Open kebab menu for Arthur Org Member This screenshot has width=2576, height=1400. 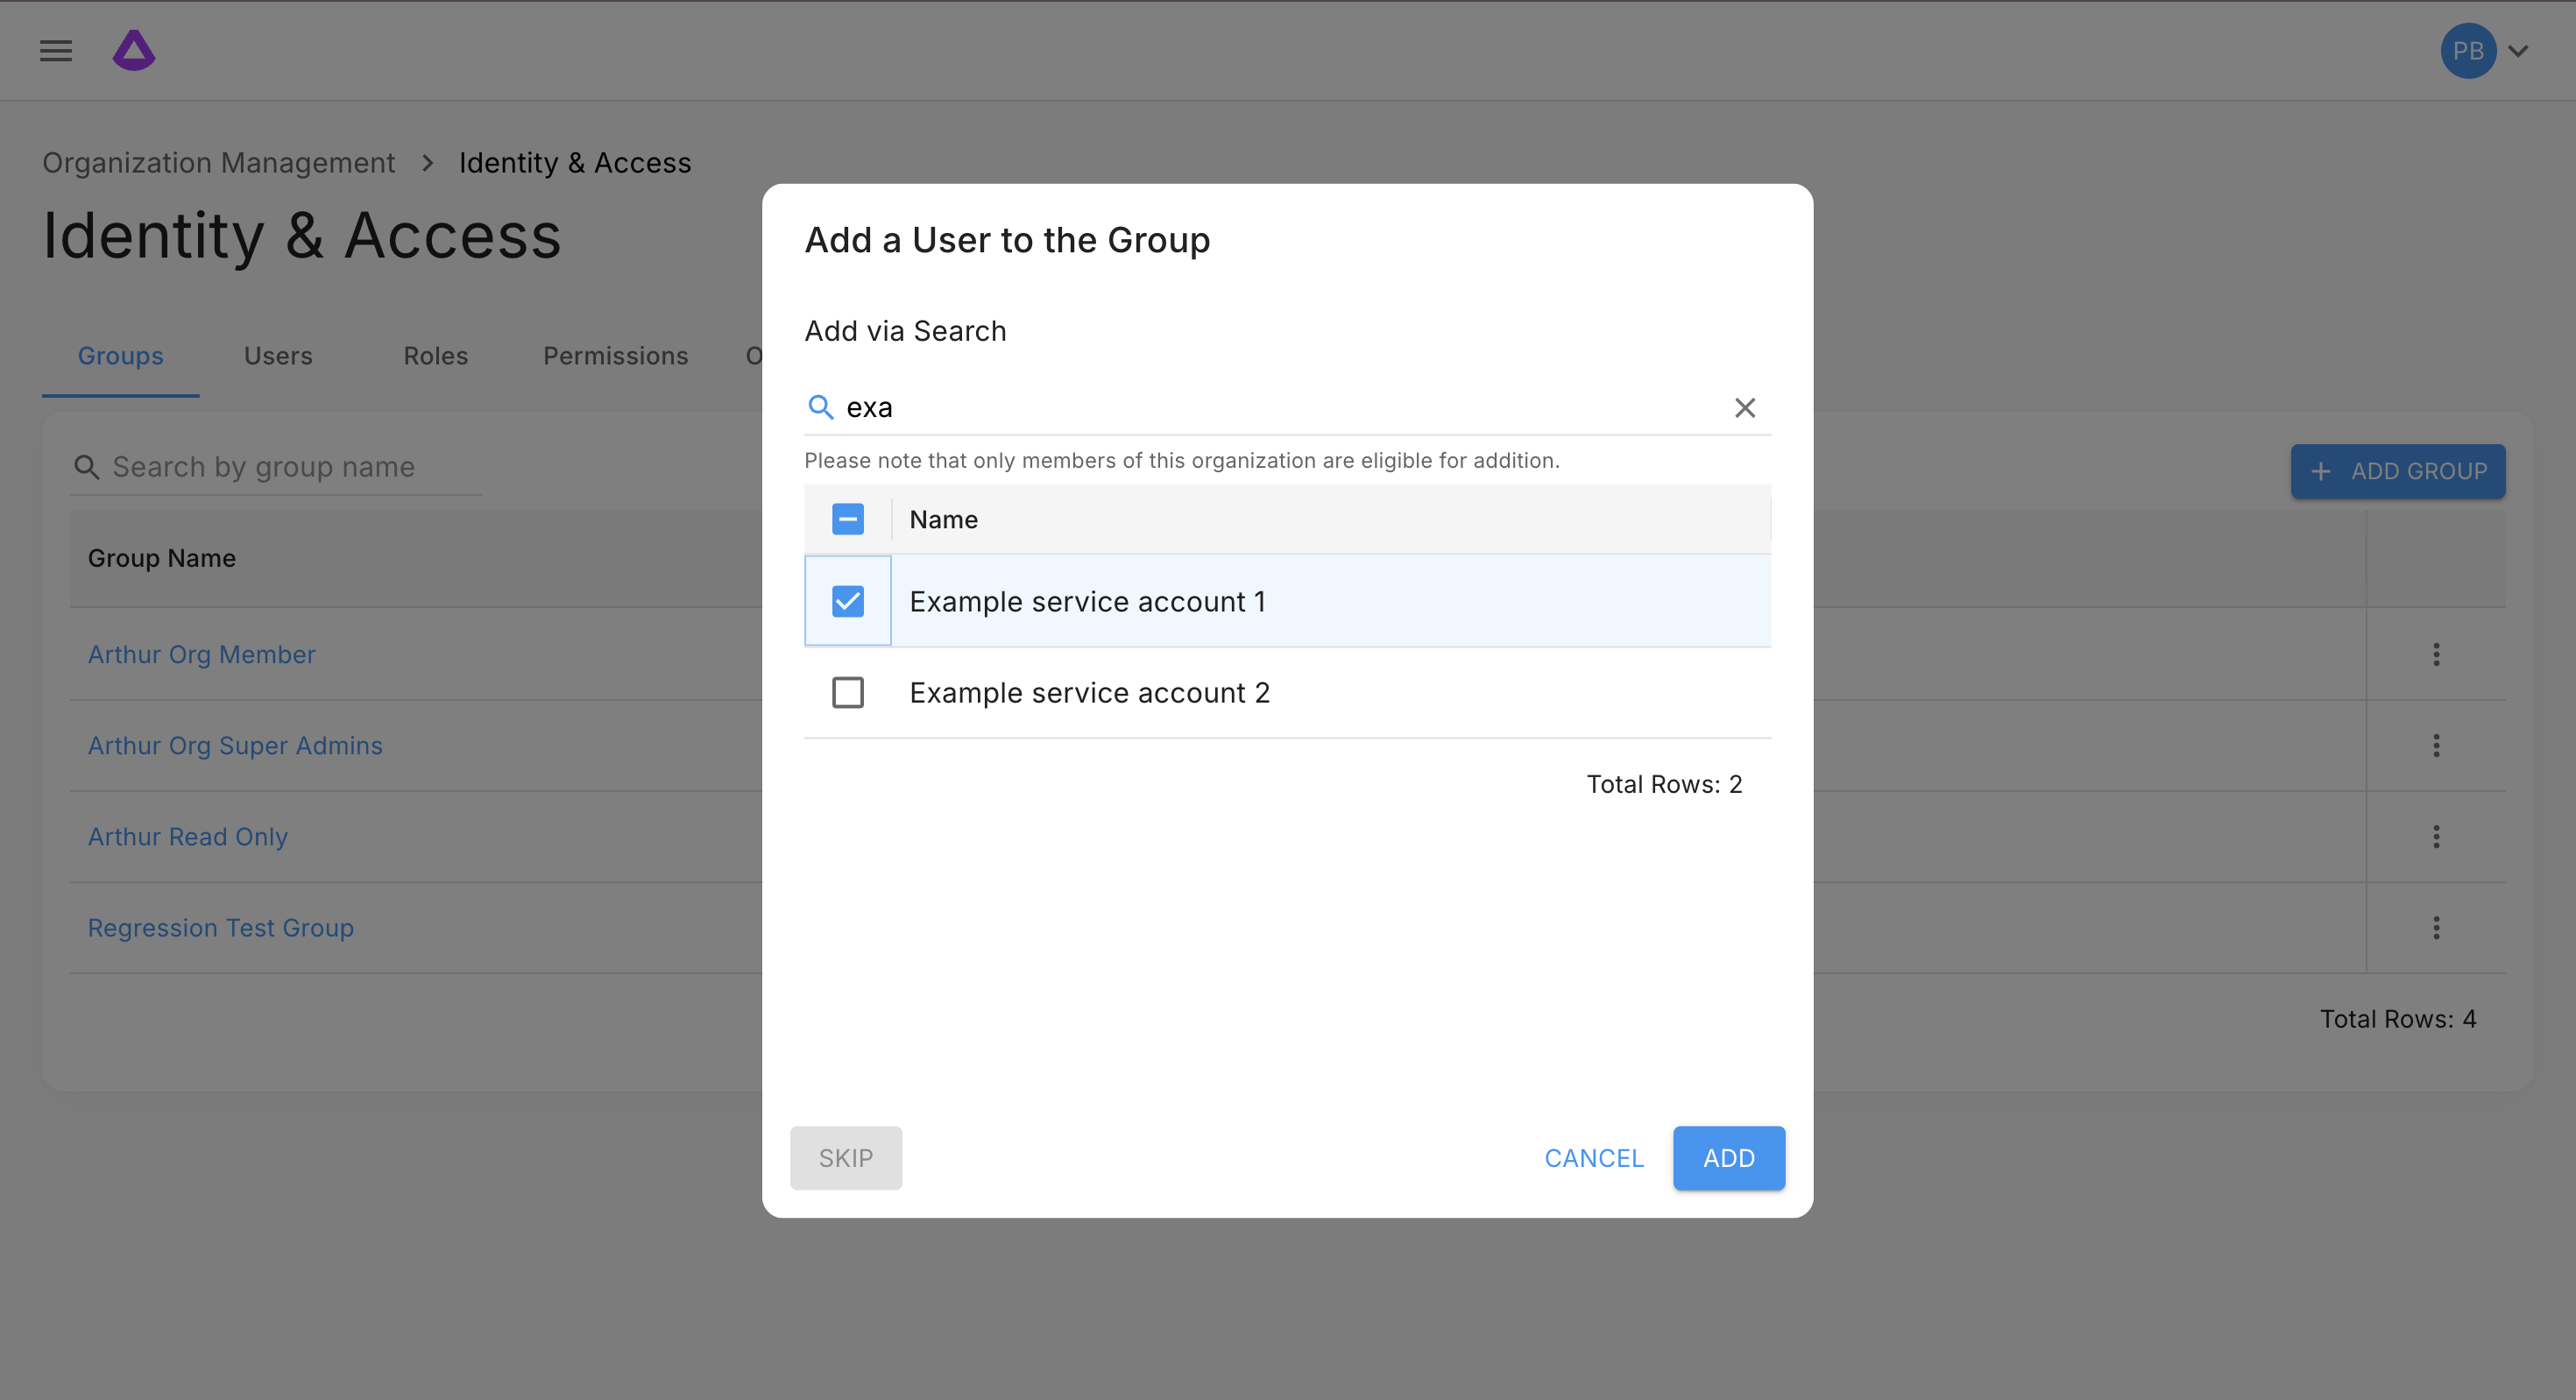2436,654
